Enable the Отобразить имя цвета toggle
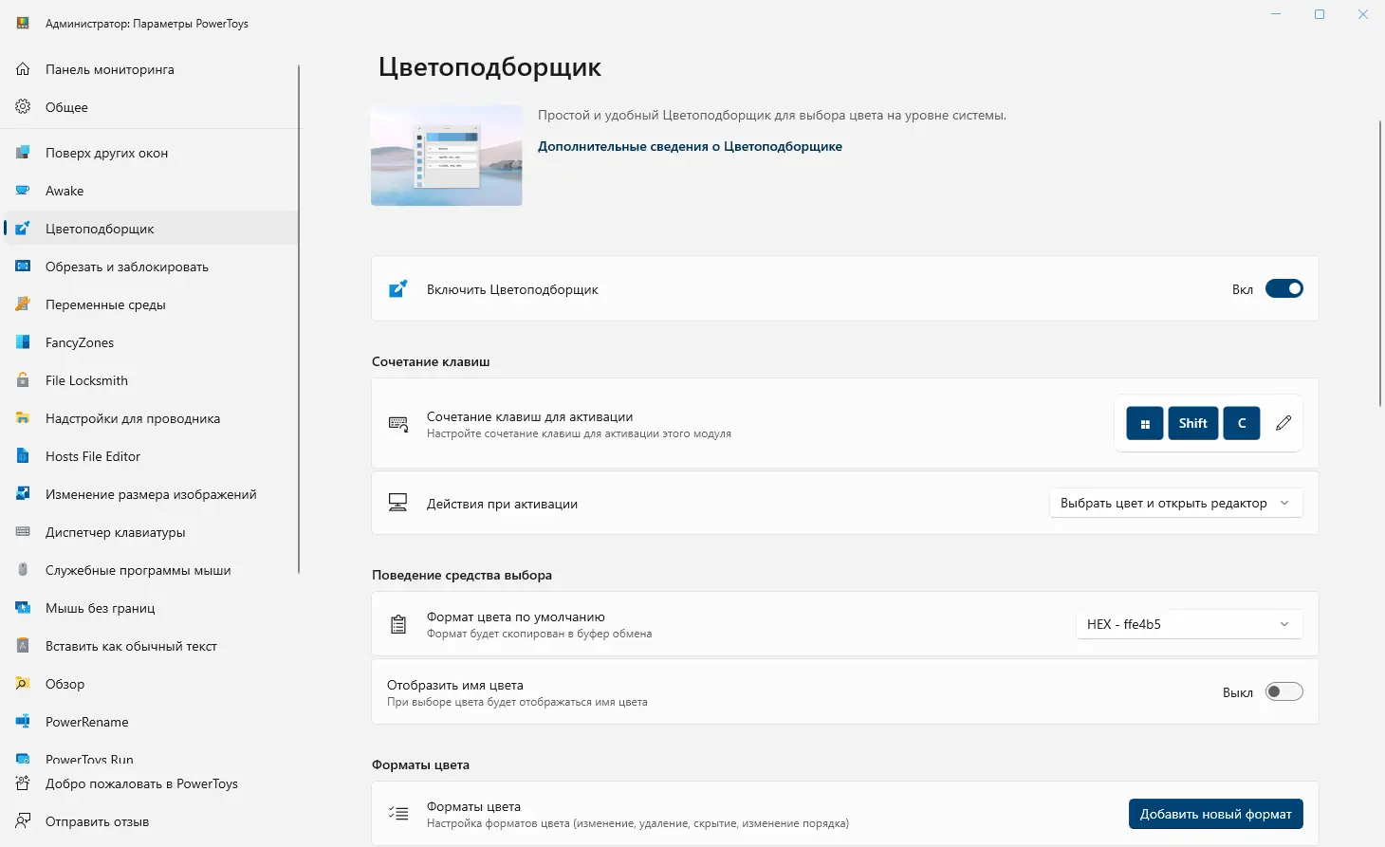This screenshot has height=847, width=1385. (x=1283, y=692)
